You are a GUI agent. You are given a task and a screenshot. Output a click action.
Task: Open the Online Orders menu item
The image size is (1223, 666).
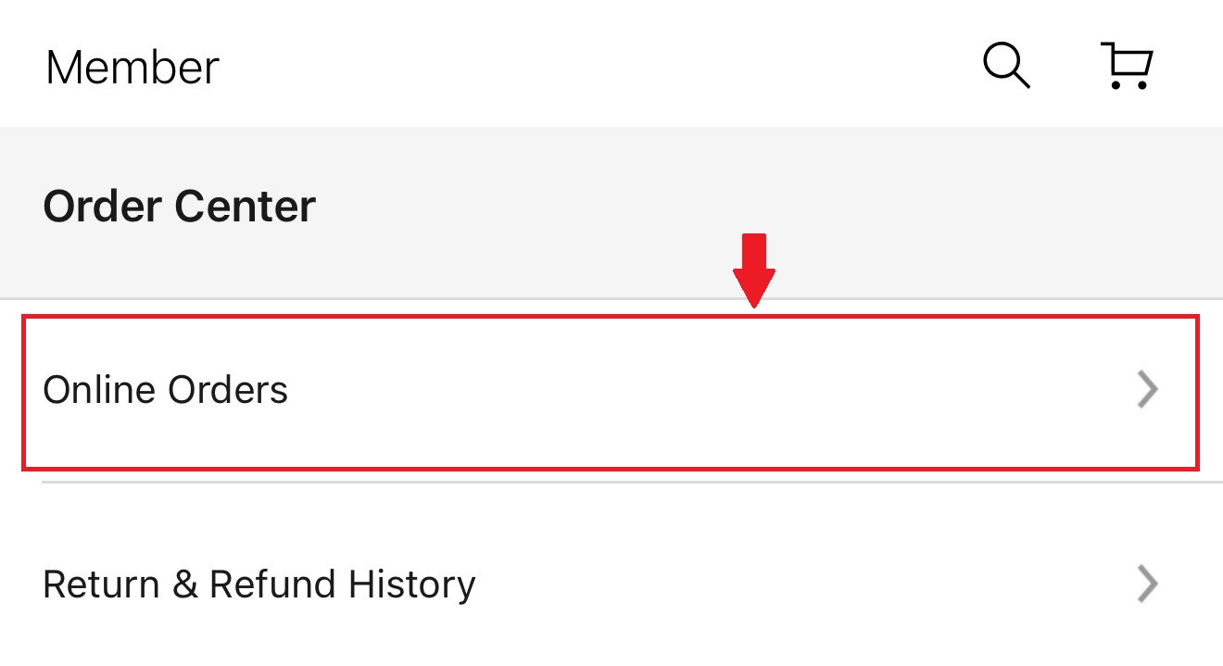pyautogui.click(x=610, y=391)
